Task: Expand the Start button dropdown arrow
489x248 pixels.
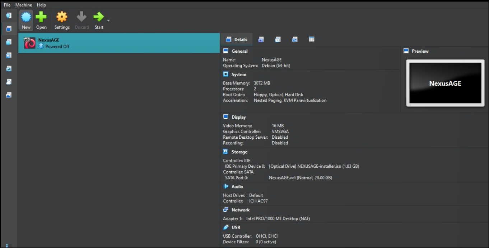Action: [x=108, y=20]
